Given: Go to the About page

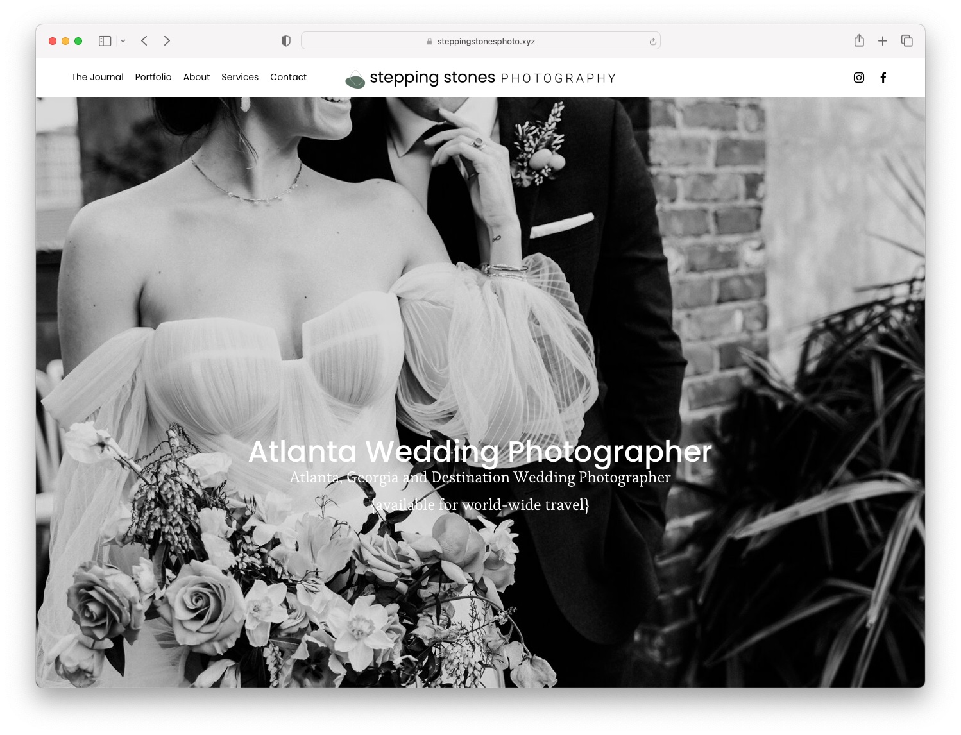Looking at the screenshot, I should 196,77.
